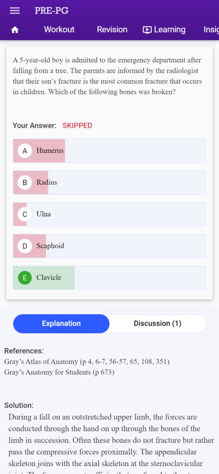The height and width of the screenshot is (474, 219).
Task: Select the option D circle badge
Action: point(25,246)
